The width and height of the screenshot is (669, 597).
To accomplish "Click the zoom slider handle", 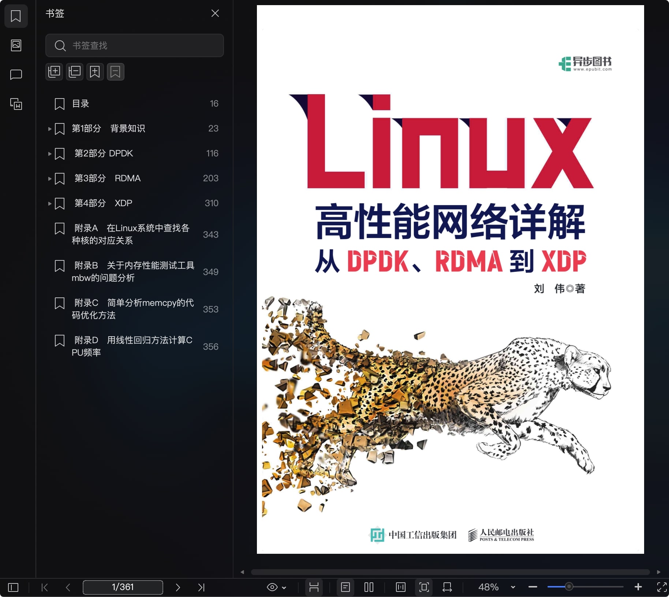I will 569,587.
